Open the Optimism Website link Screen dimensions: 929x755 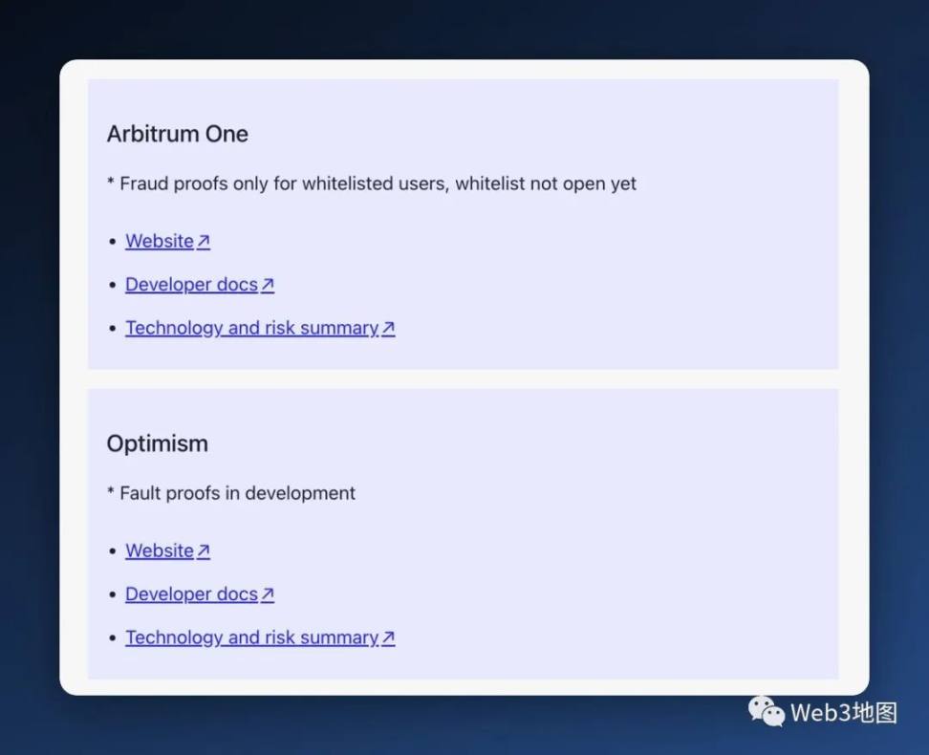point(167,550)
